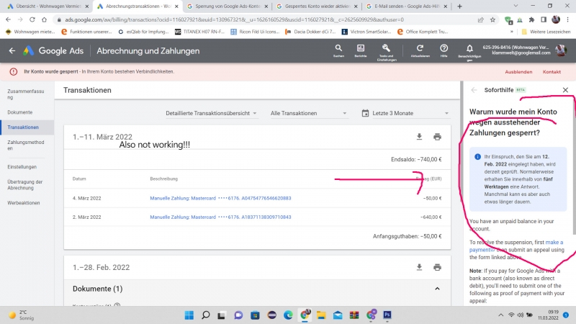Open the notifications bell icon
The height and width of the screenshot is (324, 576).
(x=469, y=48)
